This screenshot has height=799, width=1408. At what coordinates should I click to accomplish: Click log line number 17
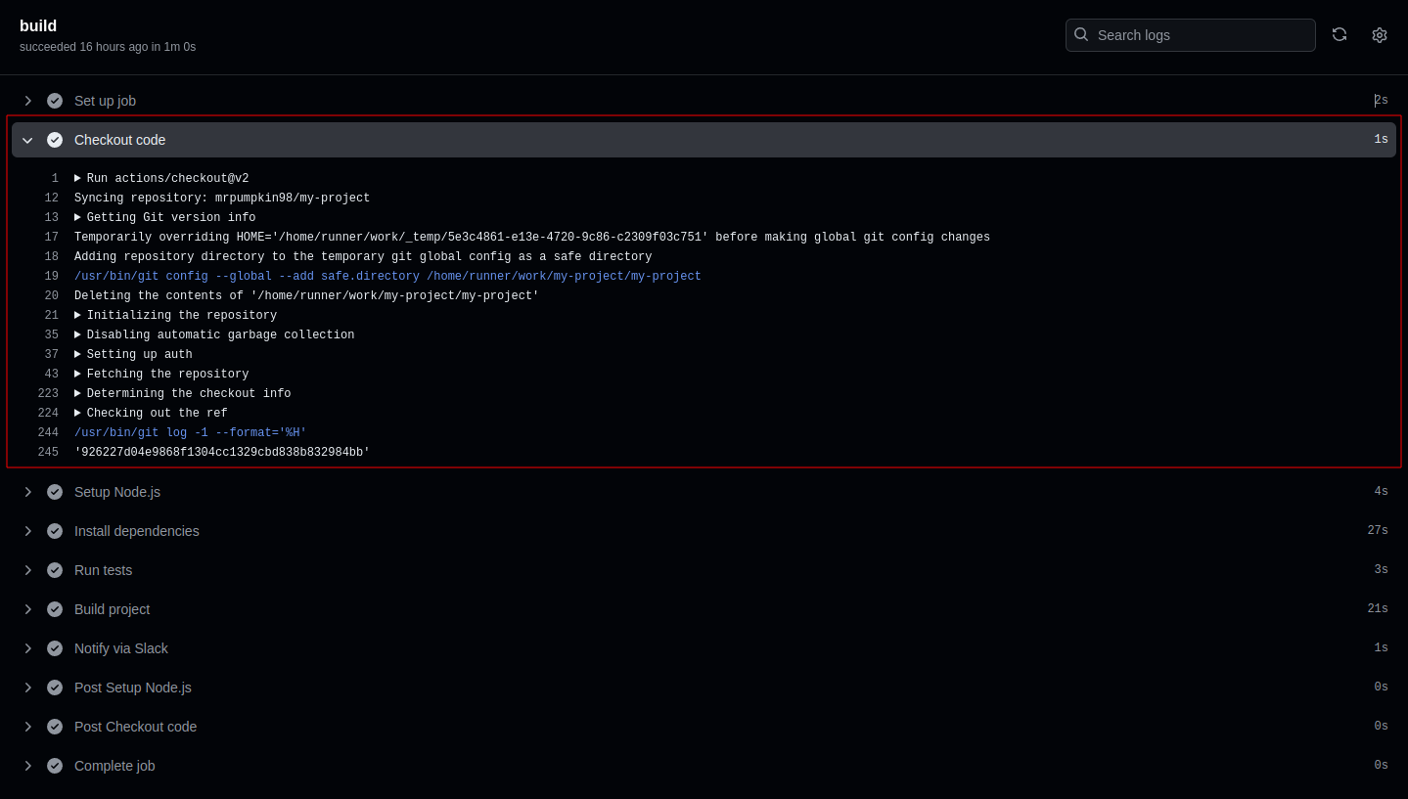(x=52, y=238)
